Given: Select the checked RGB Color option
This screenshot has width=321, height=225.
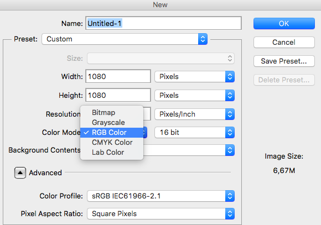Looking at the screenshot, I should pyautogui.click(x=112, y=133).
